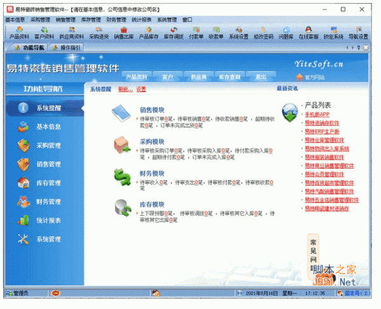The width and height of the screenshot is (381, 309).
Task: Click the 库存模块 database icon
Action: pyautogui.click(x=123, y=208)
